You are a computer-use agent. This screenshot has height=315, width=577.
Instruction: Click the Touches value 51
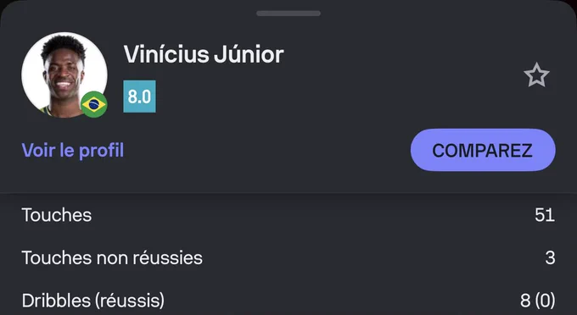pos(545,215)
